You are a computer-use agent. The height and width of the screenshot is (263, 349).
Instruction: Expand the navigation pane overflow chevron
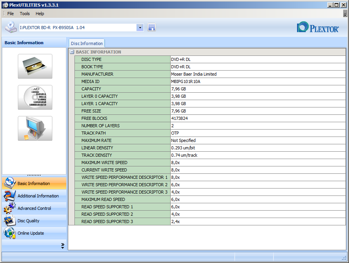pyautogui.click(x=62, y=246)
